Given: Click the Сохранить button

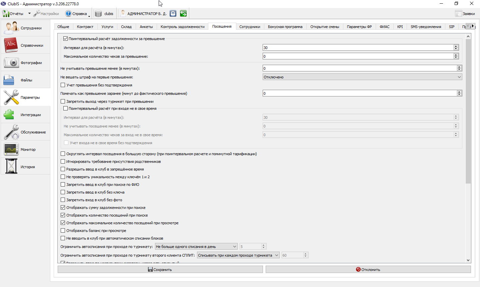Looking at the screenshot, I should click(160, 269).
